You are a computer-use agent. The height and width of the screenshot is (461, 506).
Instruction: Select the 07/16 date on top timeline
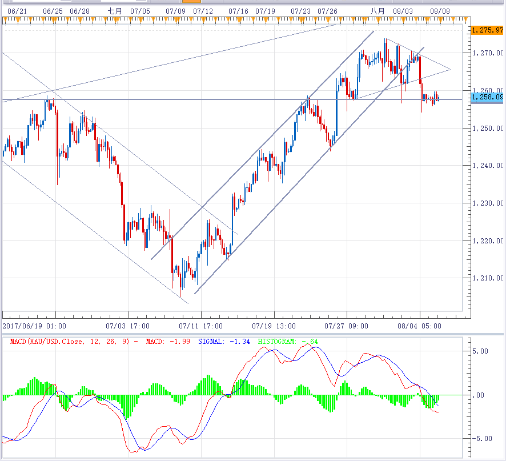(x=238, y=11)
